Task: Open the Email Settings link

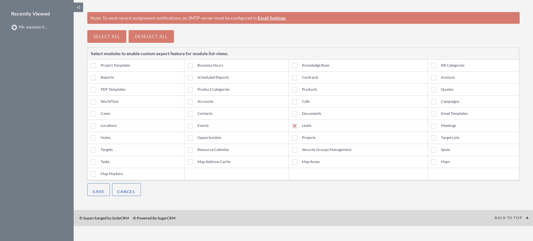Action: pos(272,18)
